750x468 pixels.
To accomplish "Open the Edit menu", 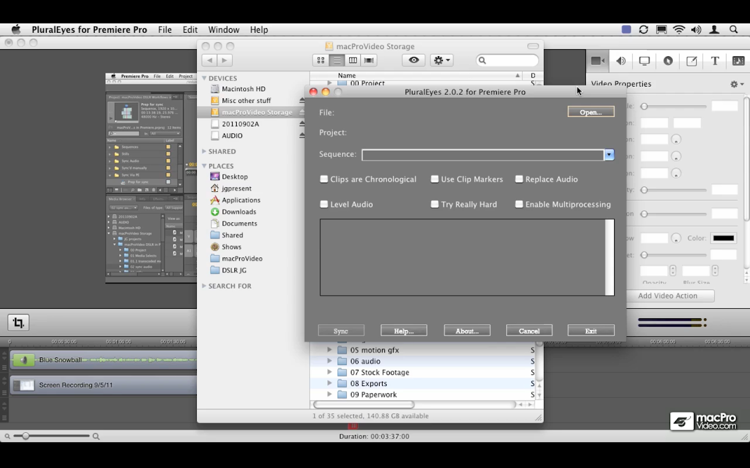I will tap(190, 30).
